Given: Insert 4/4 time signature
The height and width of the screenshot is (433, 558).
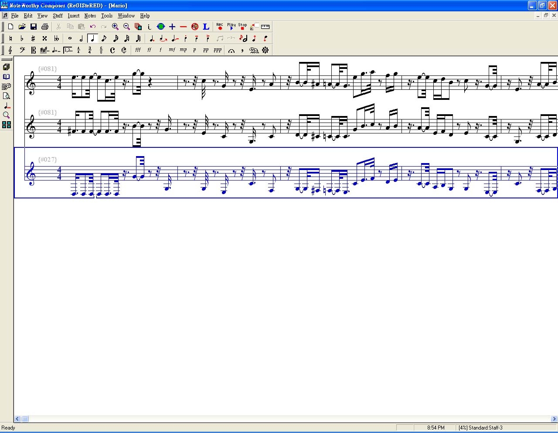Looking at the screenshot, I should click(x=79, y=50).
